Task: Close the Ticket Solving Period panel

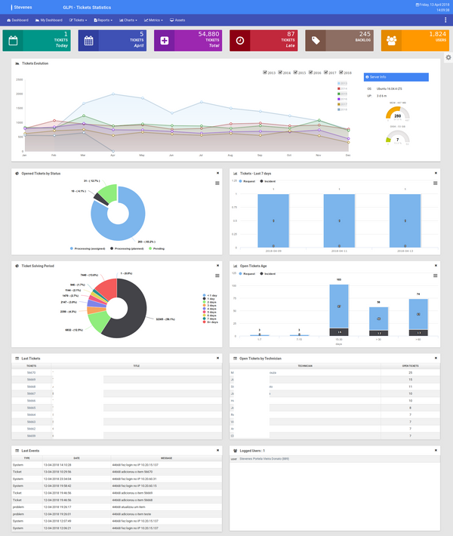Action: tap(217, 266)
